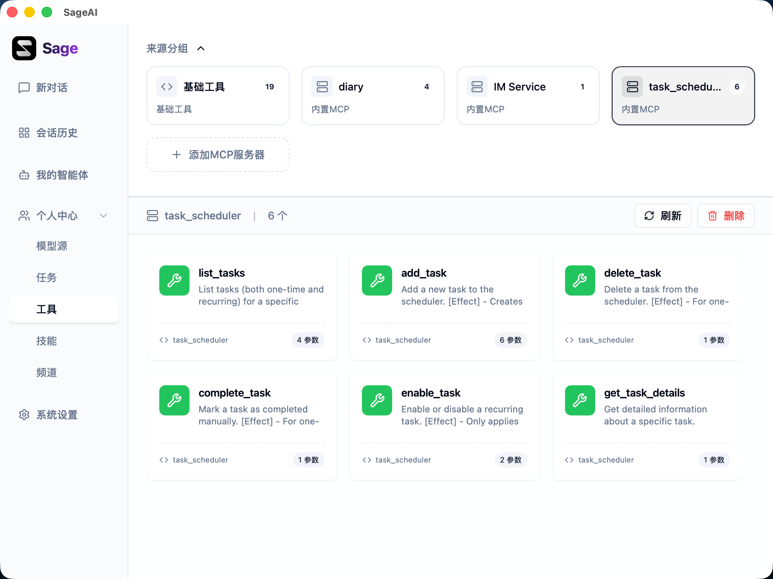Screen dimensions: 773x579
Task: Click the 刷新 button to refresh tools
Action: pyautogui.click(x=663, y=216)
